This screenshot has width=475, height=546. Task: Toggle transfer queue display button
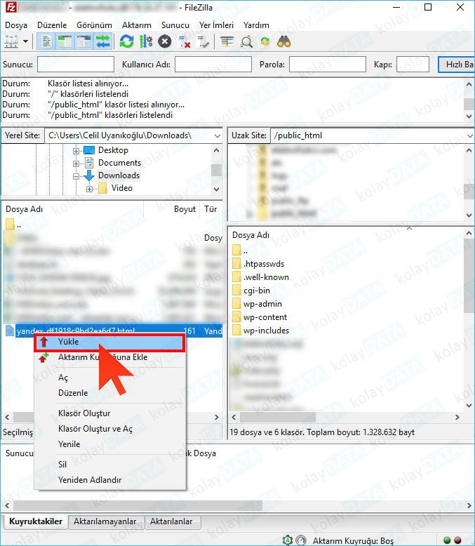pyautogui.click(x=103, y=41)
